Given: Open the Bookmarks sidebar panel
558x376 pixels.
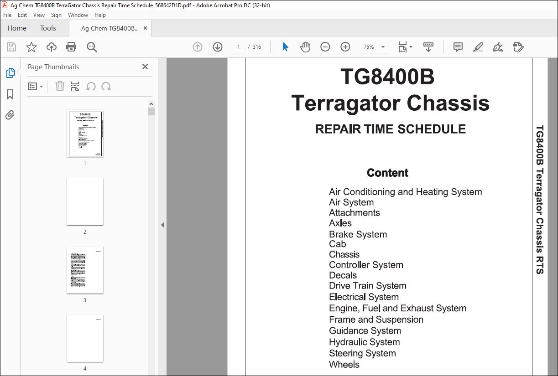Looking at the screenshot, I should [x=10, y=94].
